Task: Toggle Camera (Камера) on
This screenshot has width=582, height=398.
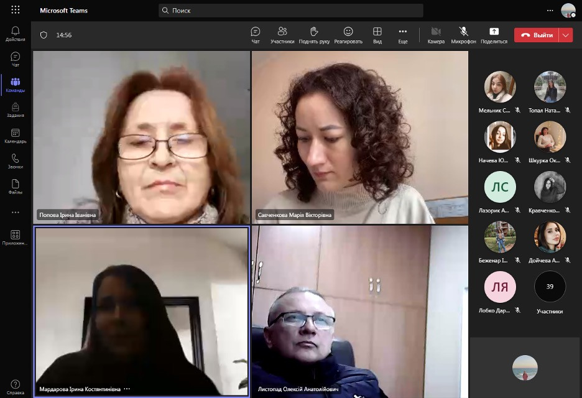Action: click(436, 35)
